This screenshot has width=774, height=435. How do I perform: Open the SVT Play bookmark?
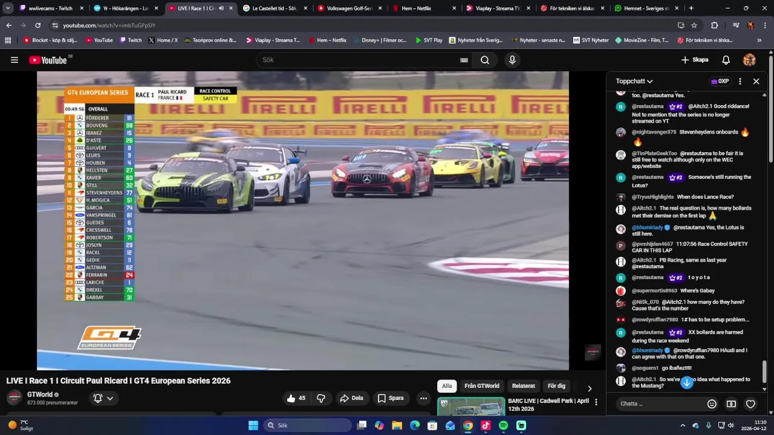point(428,40)
